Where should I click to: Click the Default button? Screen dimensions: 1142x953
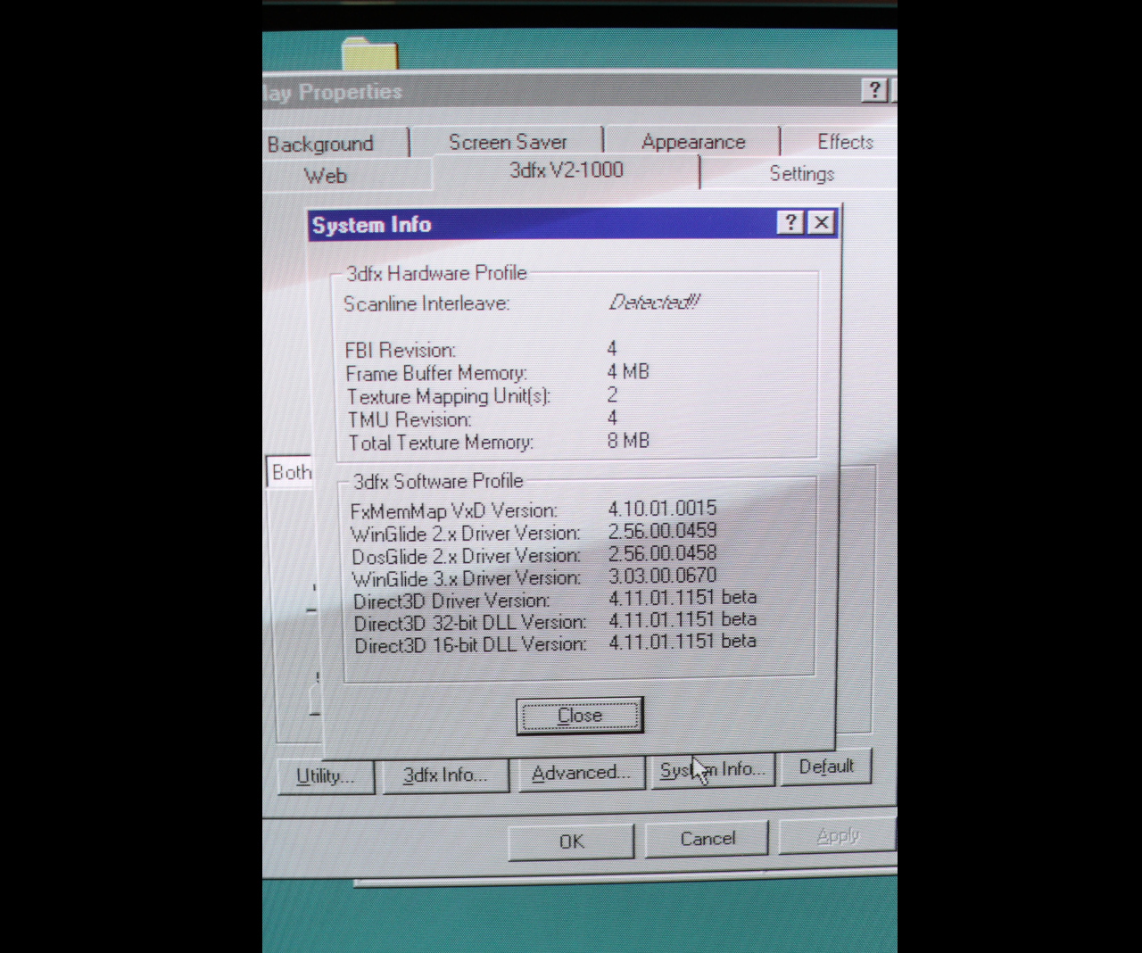(826, 767)
